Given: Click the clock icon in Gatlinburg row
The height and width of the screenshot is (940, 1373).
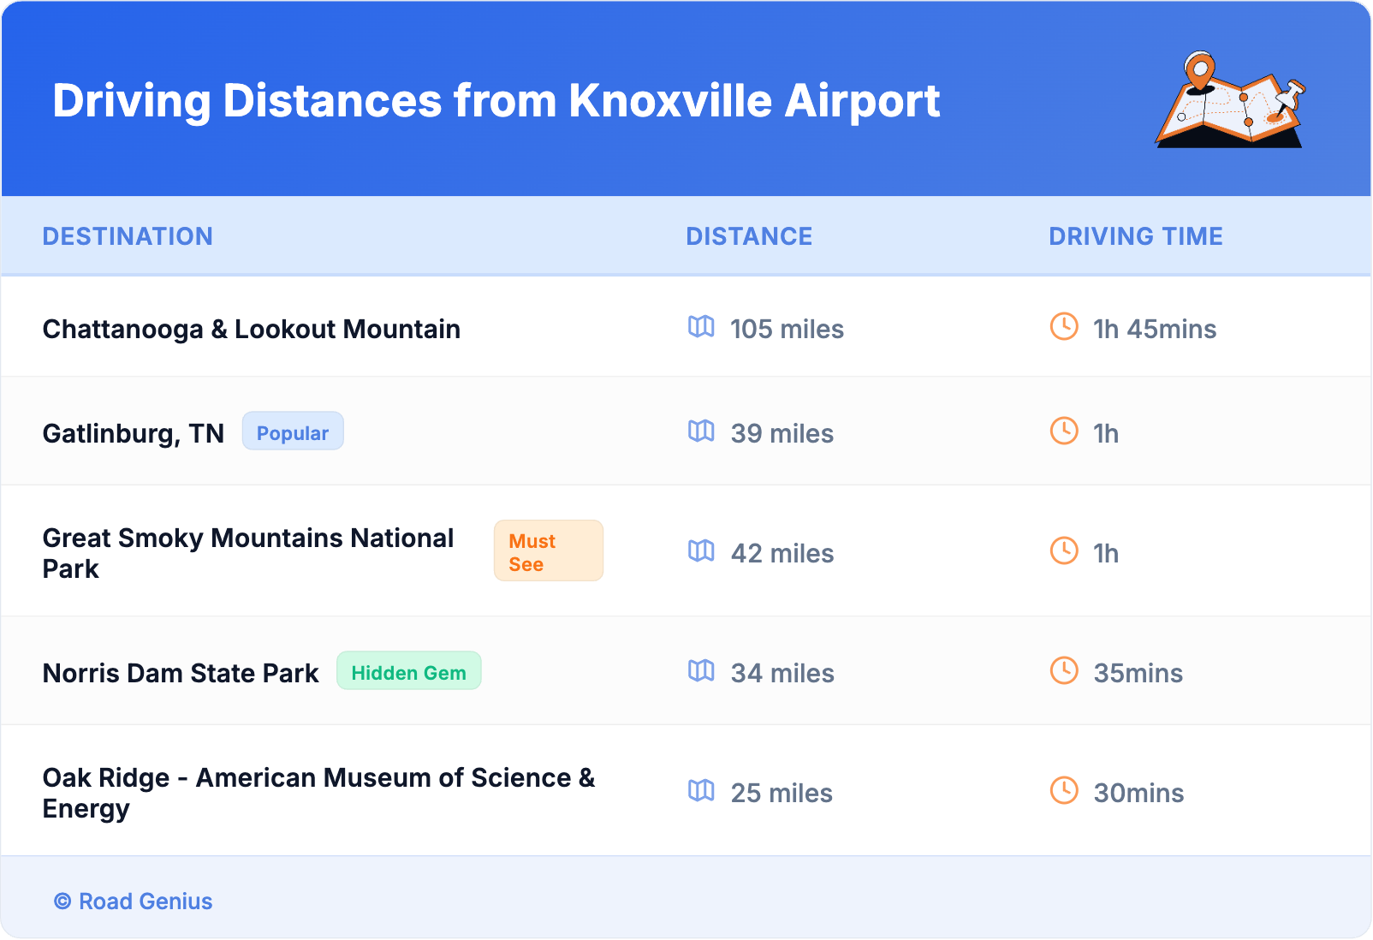Looking at the screenshot, I should [1064, 431].
